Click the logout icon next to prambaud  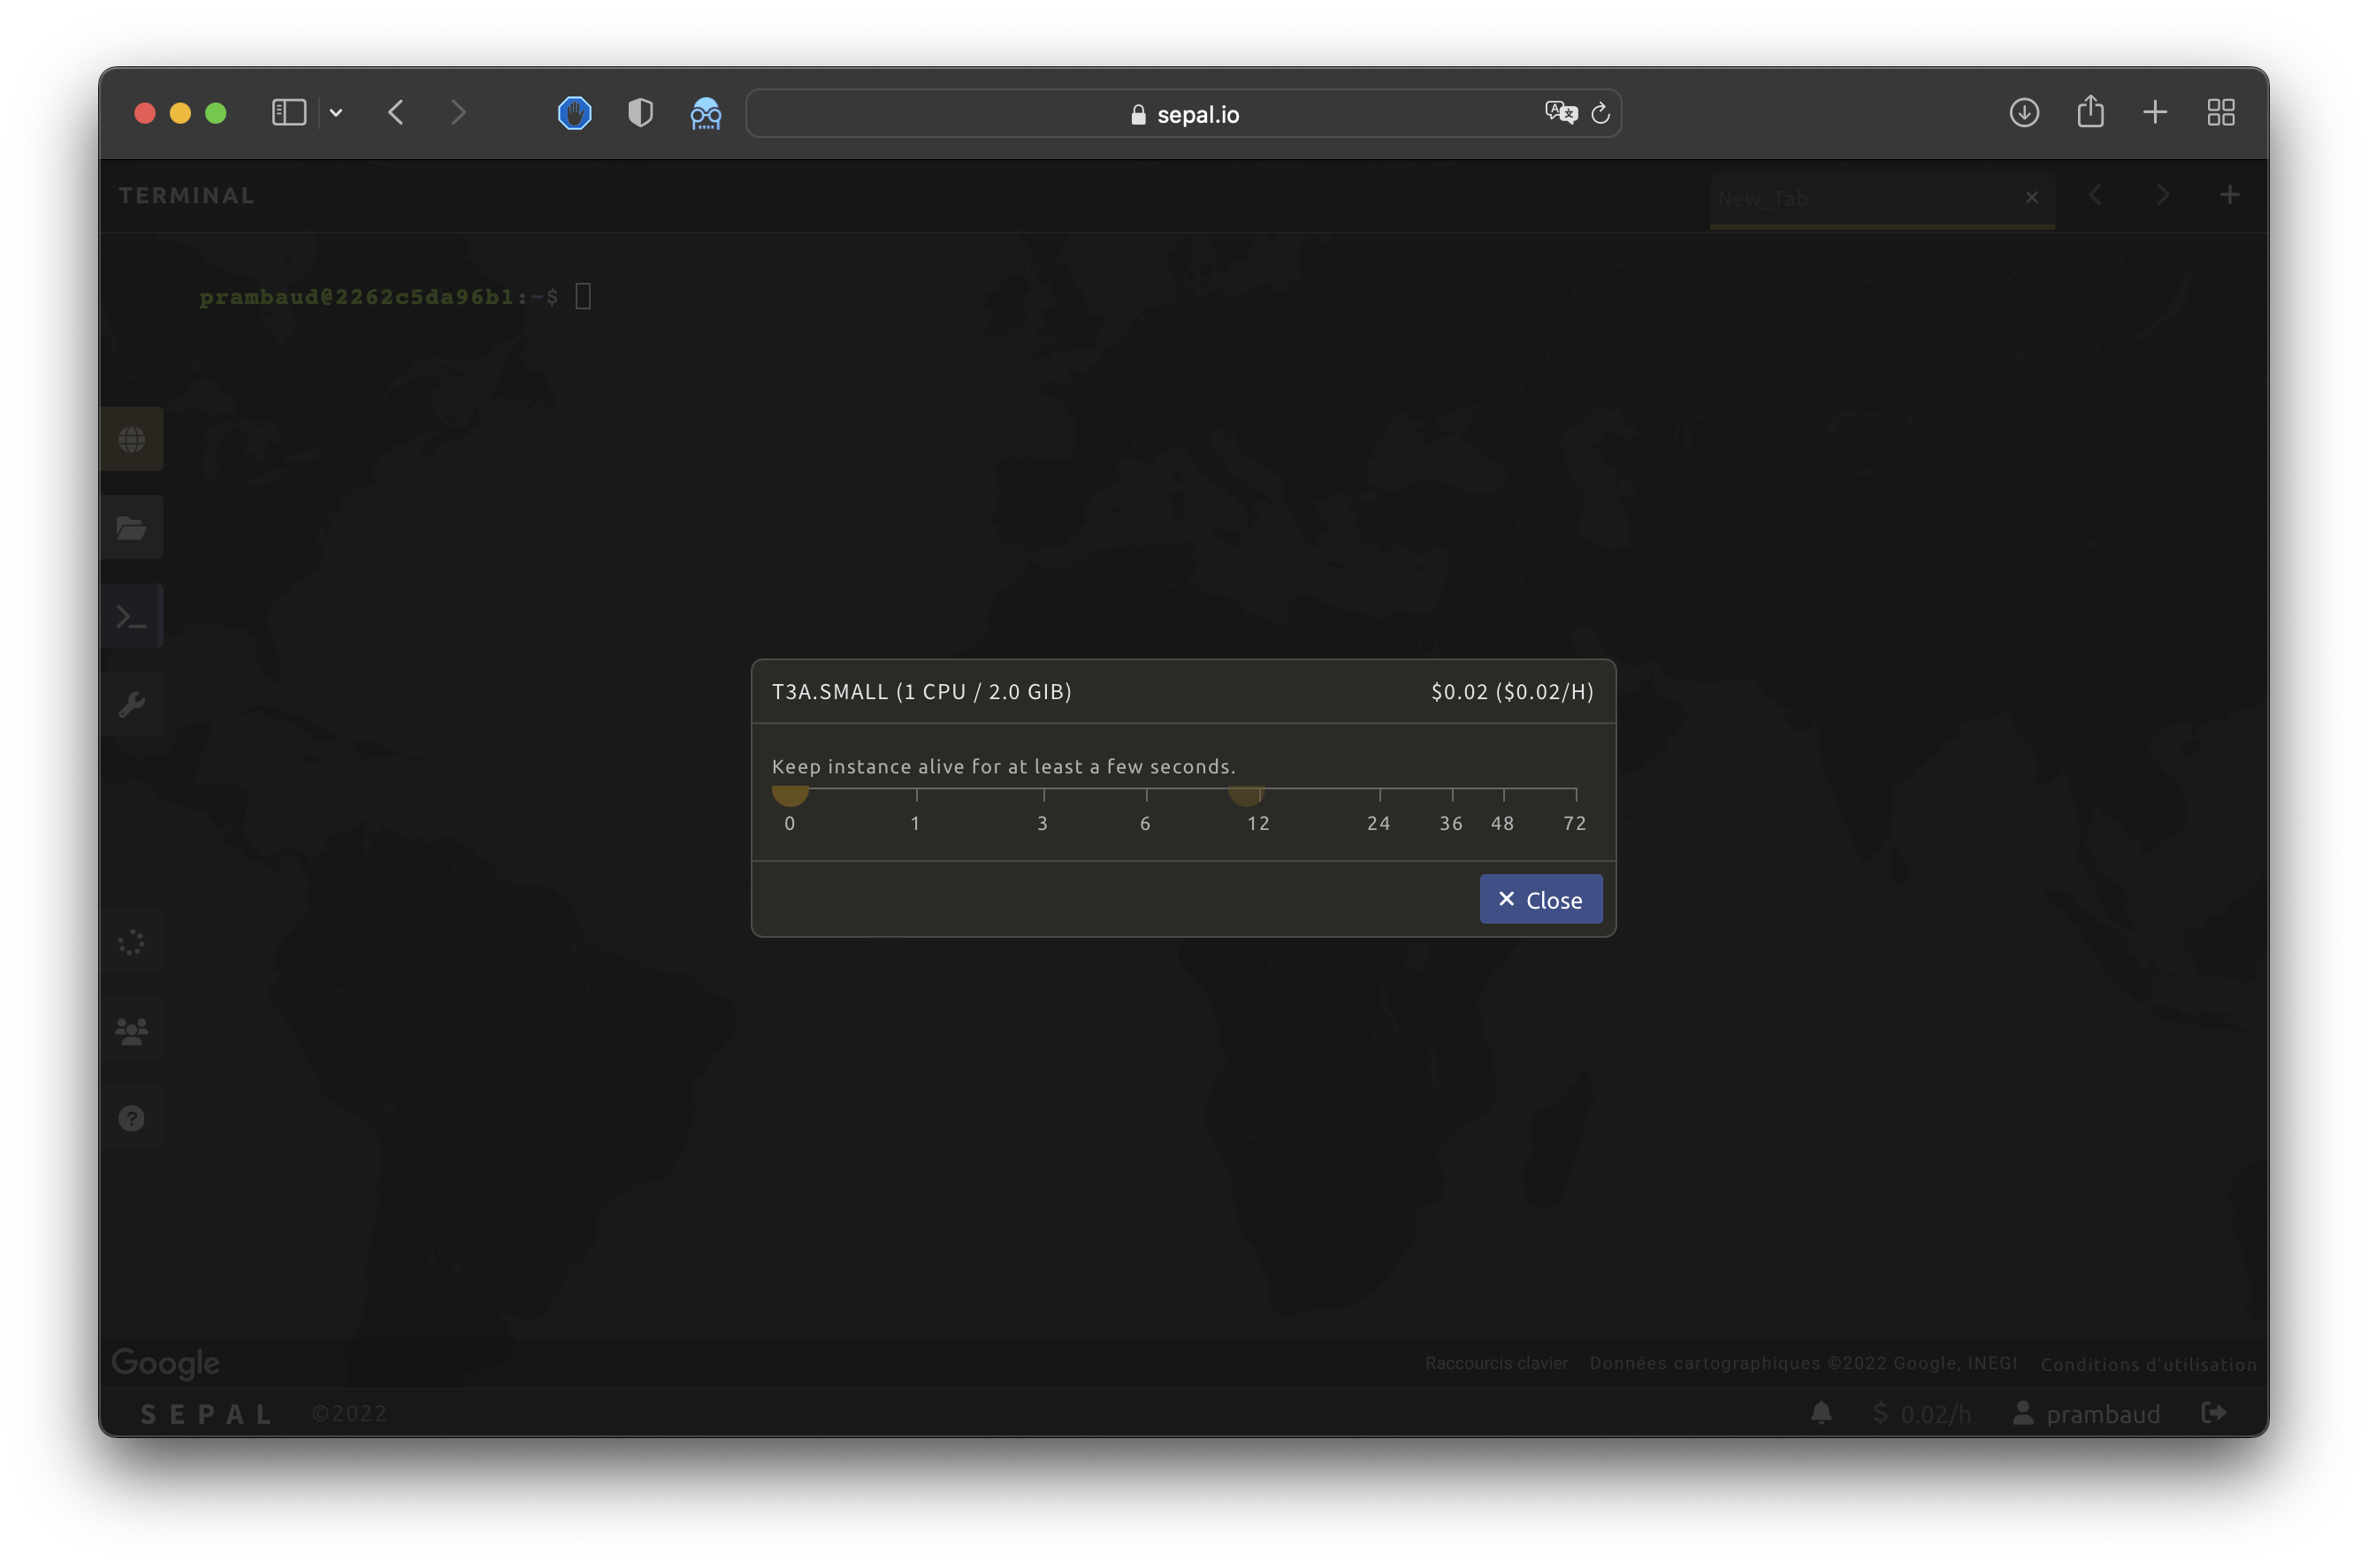[x=2214, y=1413]
